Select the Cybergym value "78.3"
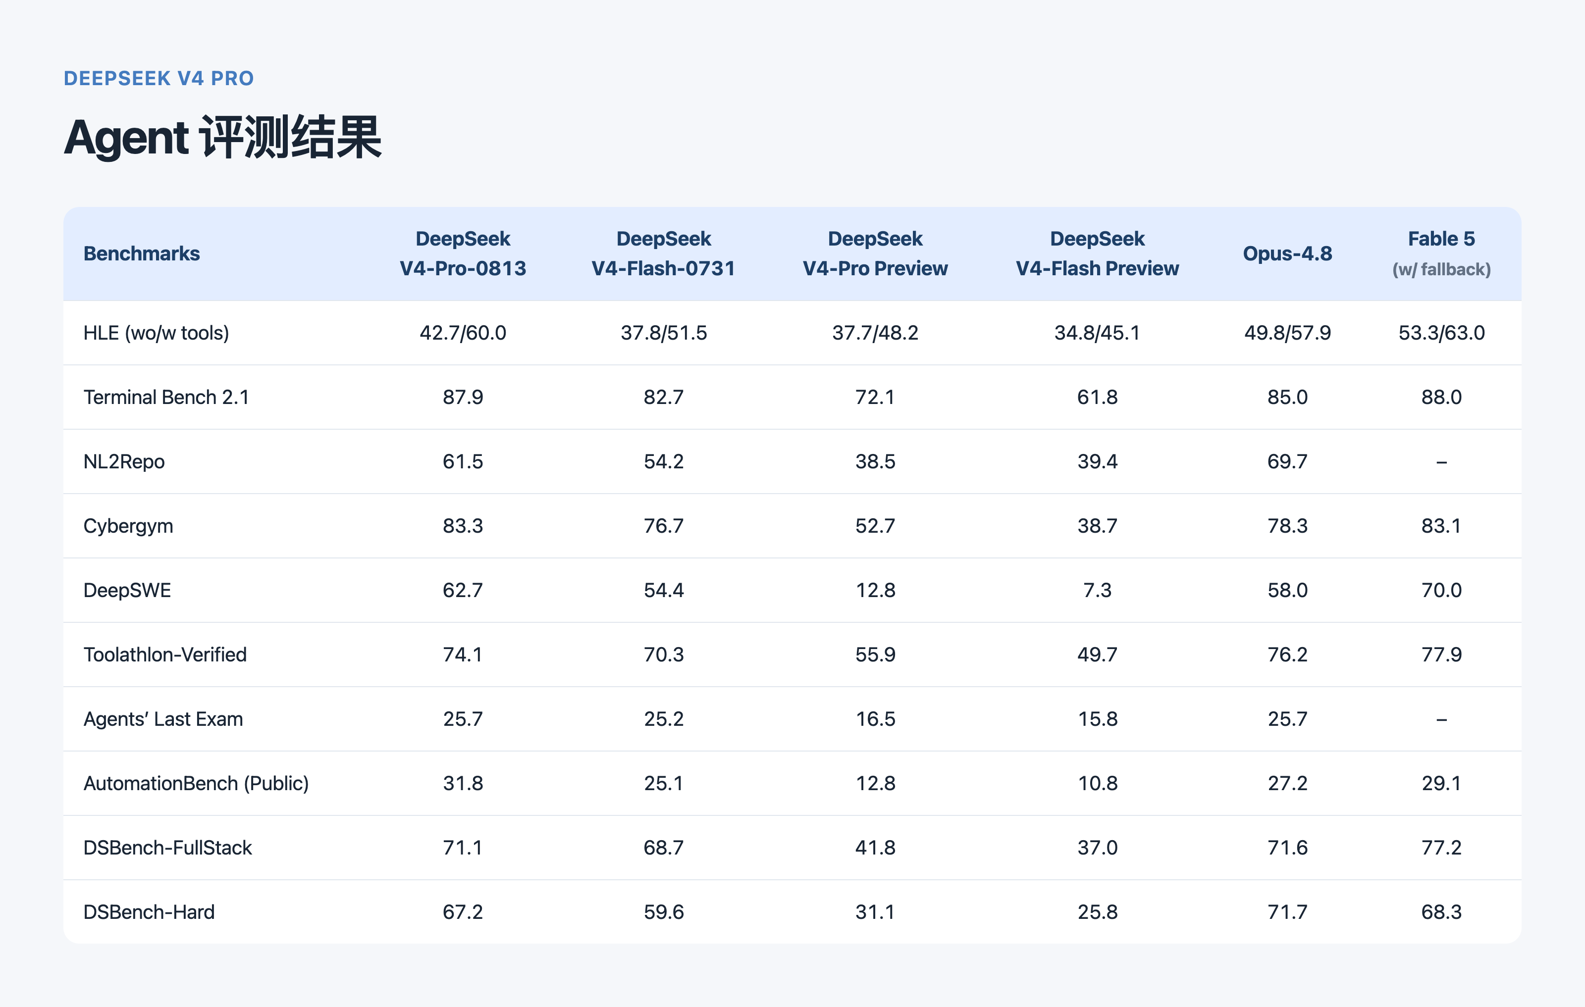 [1287, 526]
